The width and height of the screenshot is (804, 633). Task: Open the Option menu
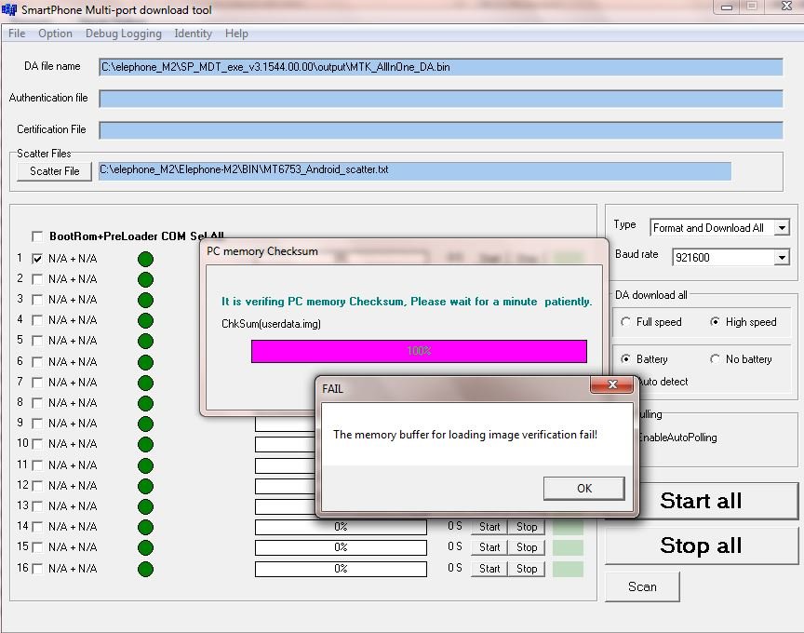point(56,34)
